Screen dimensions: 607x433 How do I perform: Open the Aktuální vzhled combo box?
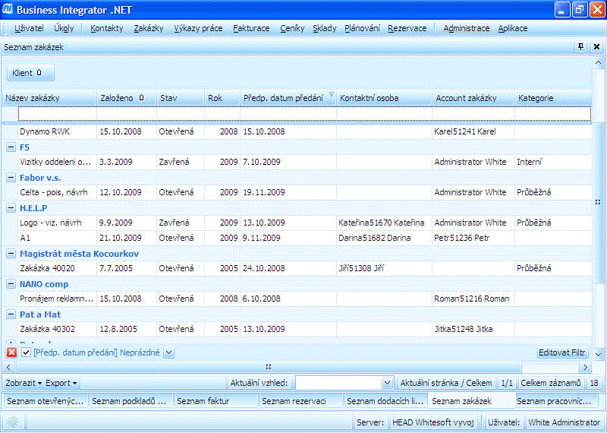tap(387, 384)
